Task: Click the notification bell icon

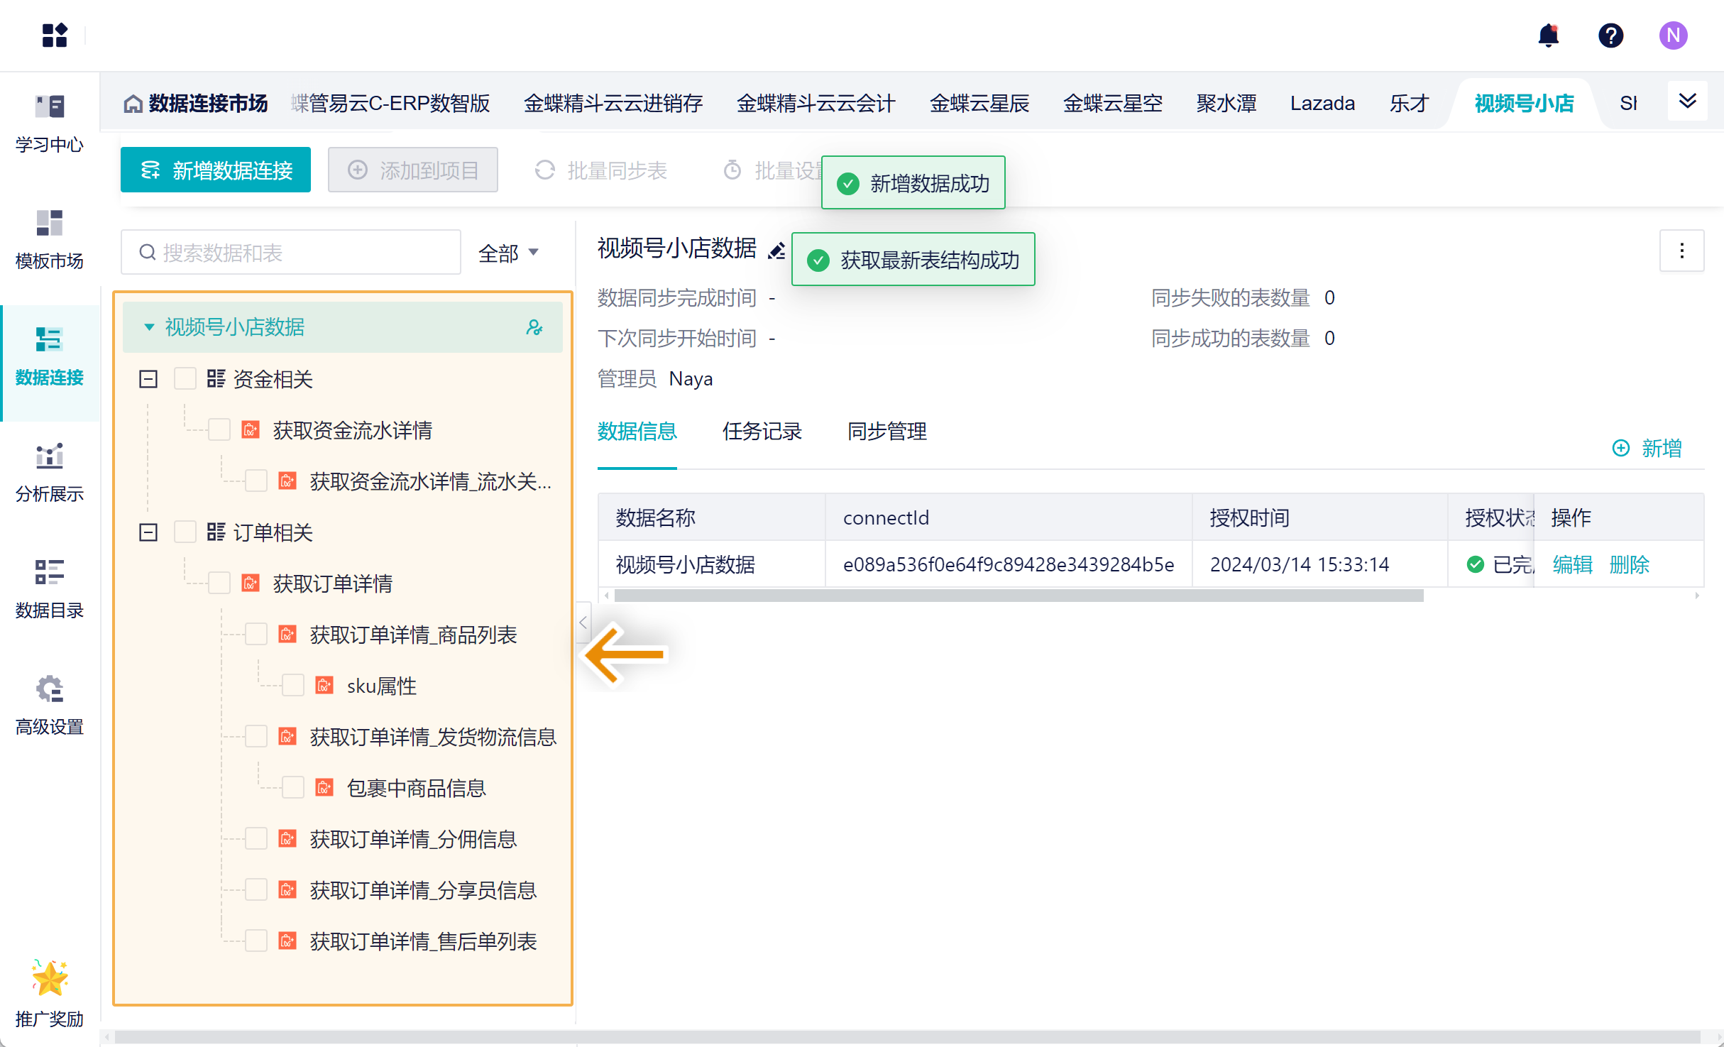Action: coord(1548,35)
